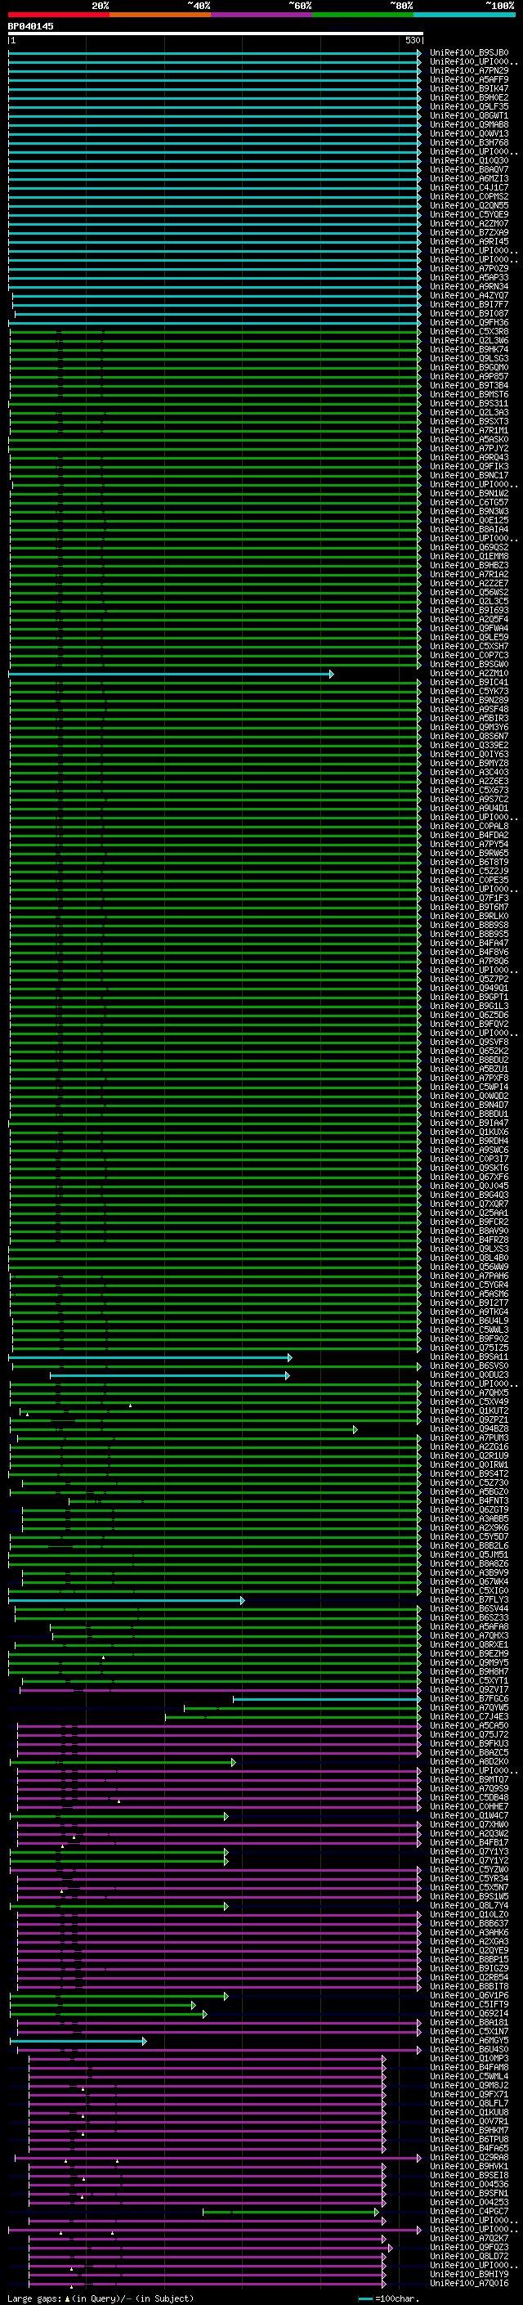
Task: Open hit UniRef100_B9SJB0
Action: click(469, 53)
